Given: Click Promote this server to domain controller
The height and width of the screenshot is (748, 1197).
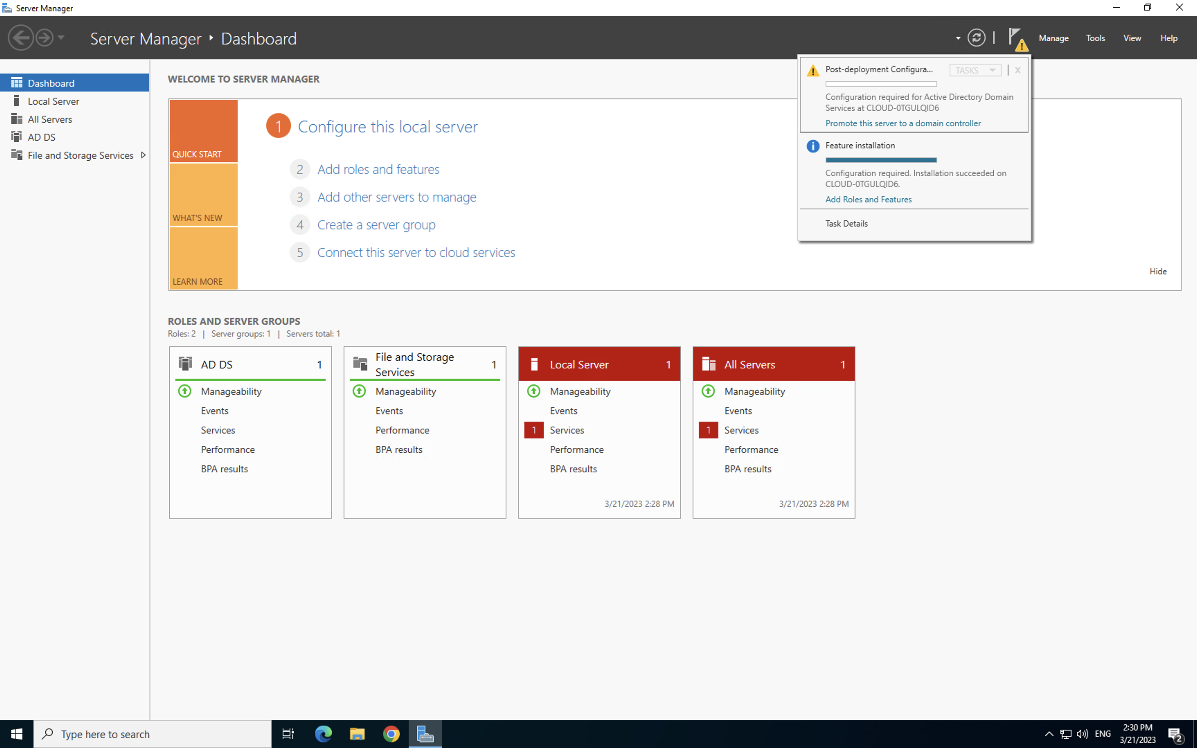Looking at the screenshot, I should pos(903,123).
